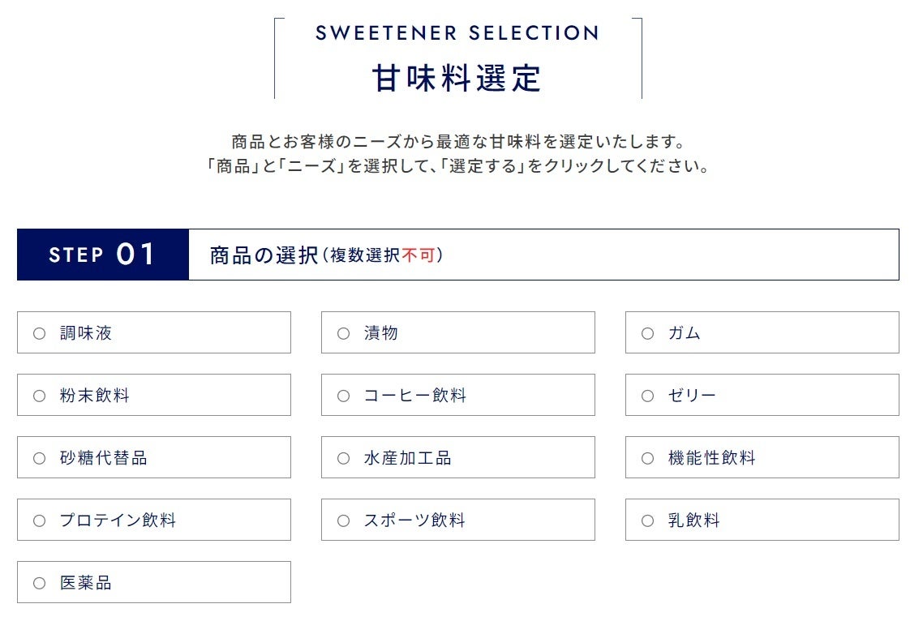Click the 甘味料選定 page title
Screen dimensions: 923x621
pyautogui.click(x=457, y=79)
